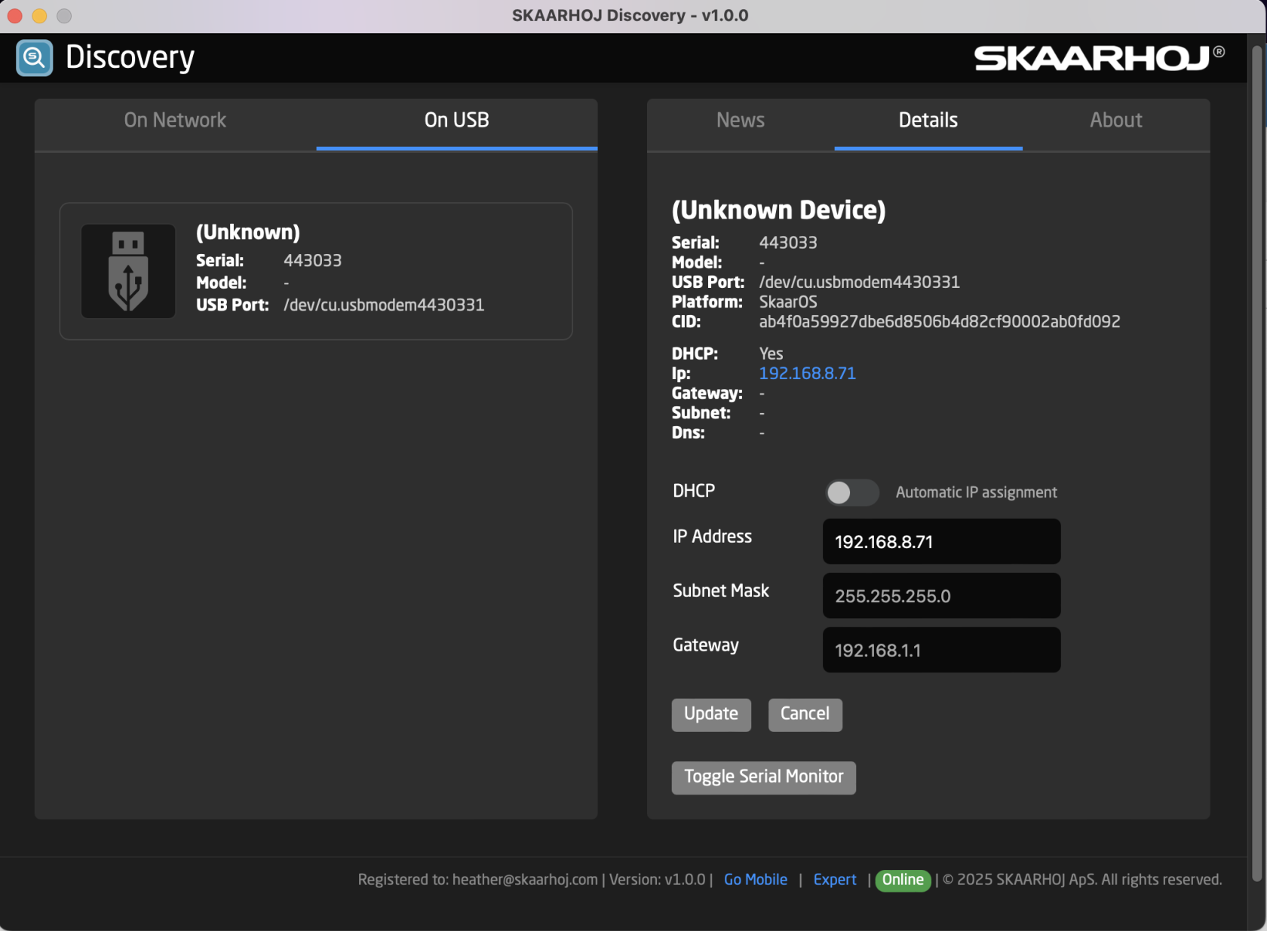Select the On USB tab
This screenshot has height=931, width=1267.
456,121
